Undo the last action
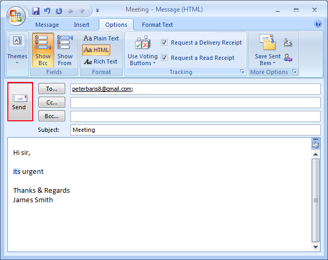Screen dimensions: 328x260 coord(47,11)
